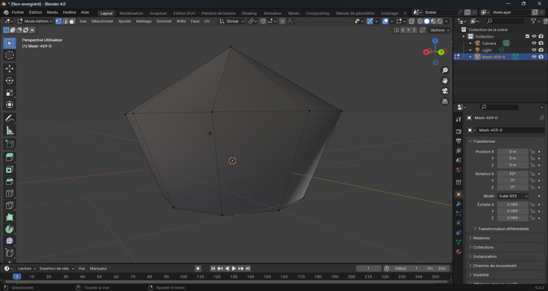Select the Inset Faces tool
This screenshot has width=548, height=291.
coord(9,170)
